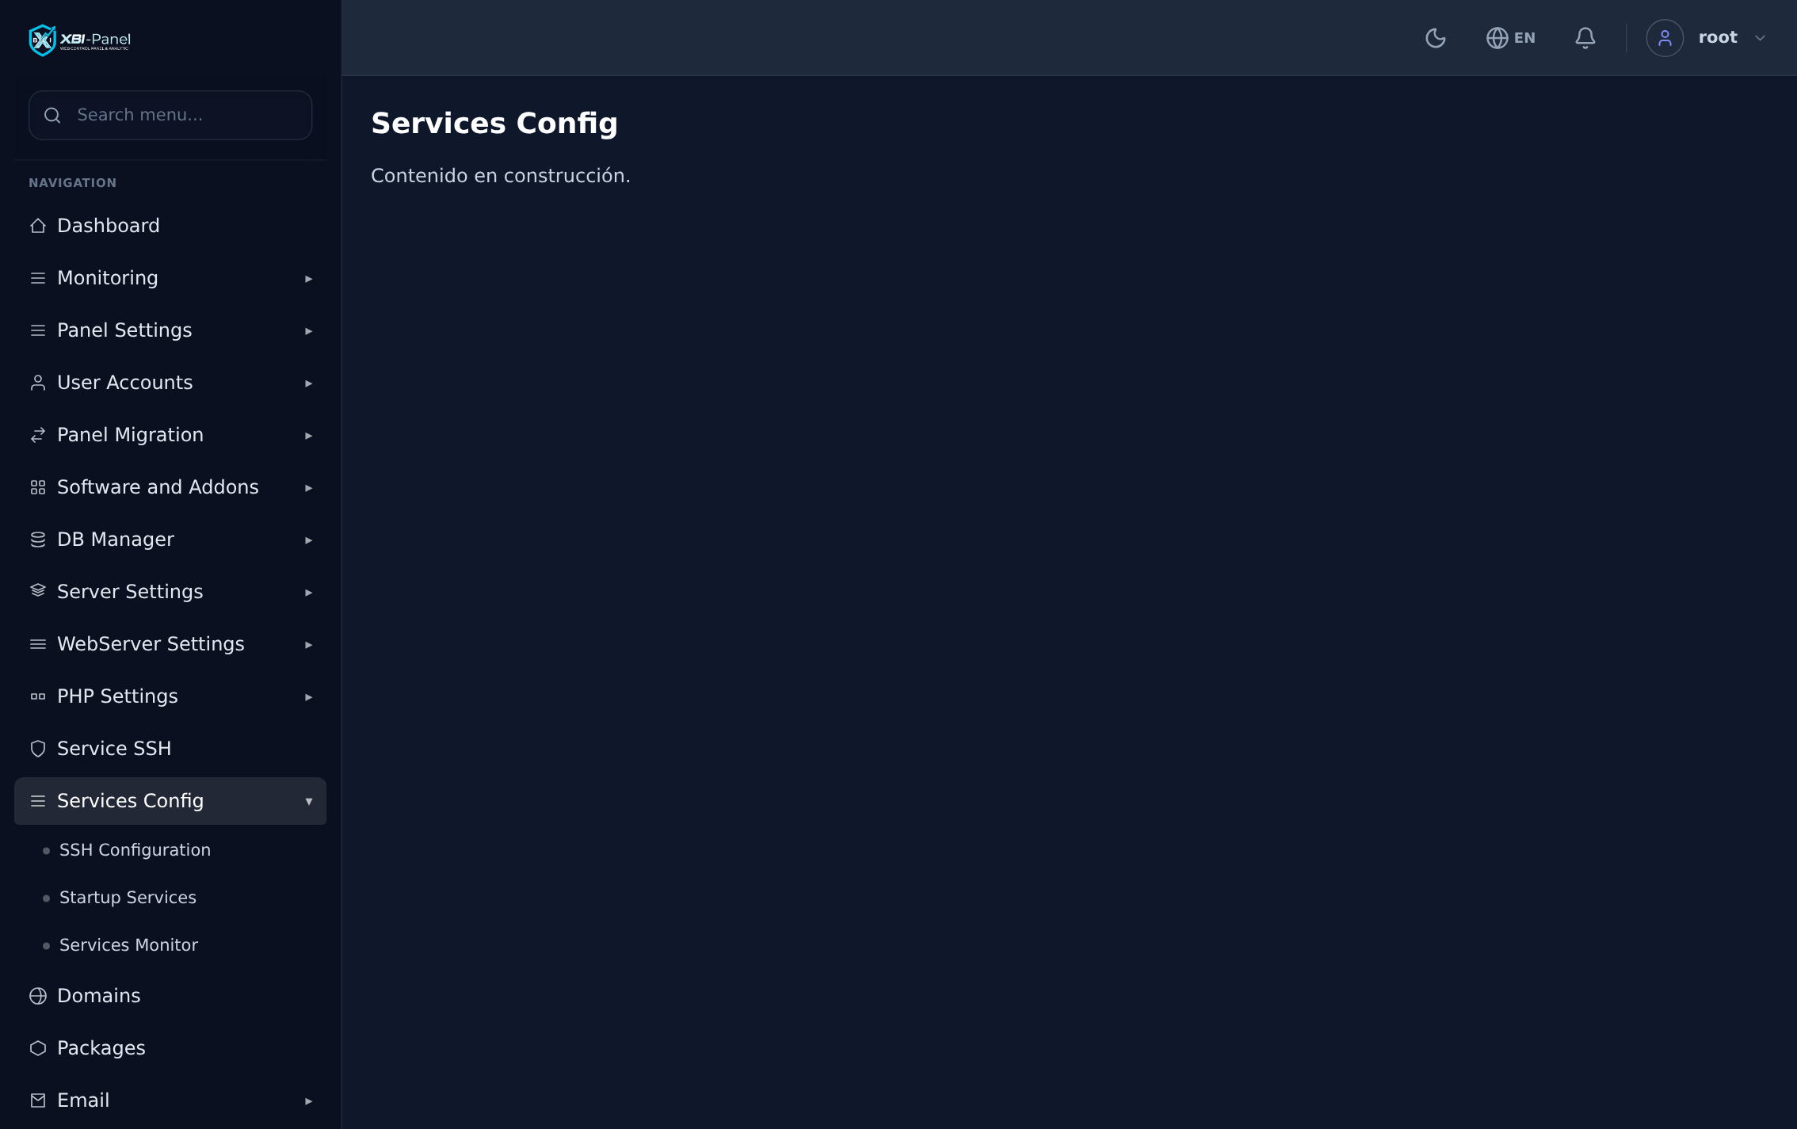Click the root user avatar
The image size is (1797, 1129).
pos(1665,38)
